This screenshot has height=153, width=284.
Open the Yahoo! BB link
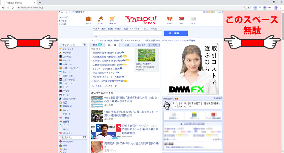click(63, 17)
